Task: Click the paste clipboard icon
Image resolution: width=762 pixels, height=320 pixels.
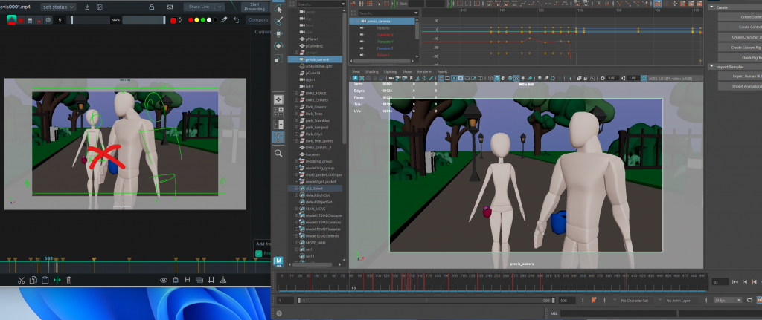Action: coord(45,280)
